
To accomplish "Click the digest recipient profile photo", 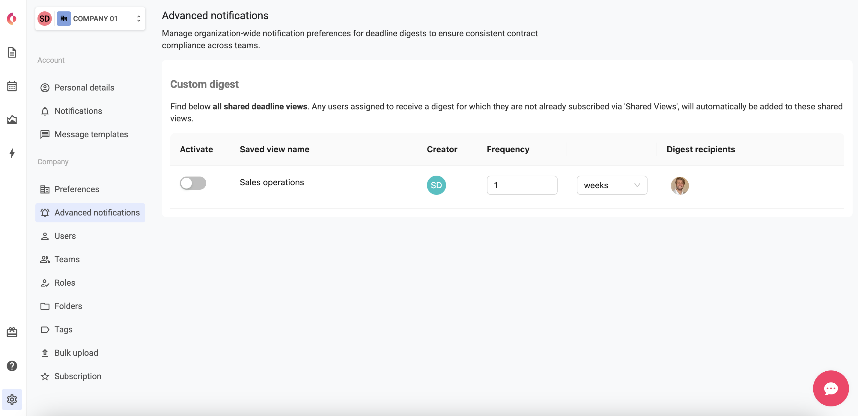I will [x=679, y=186].
